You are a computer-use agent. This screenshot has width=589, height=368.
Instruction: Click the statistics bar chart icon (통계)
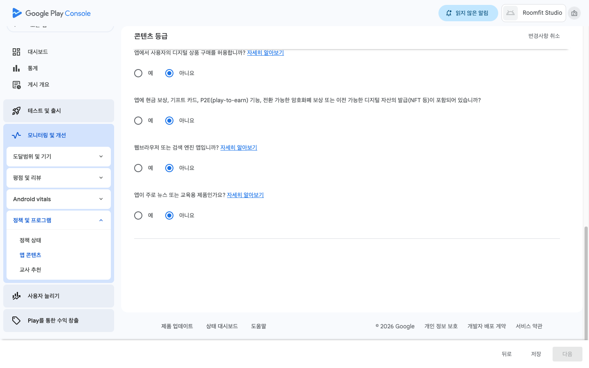tap(16, 68)
